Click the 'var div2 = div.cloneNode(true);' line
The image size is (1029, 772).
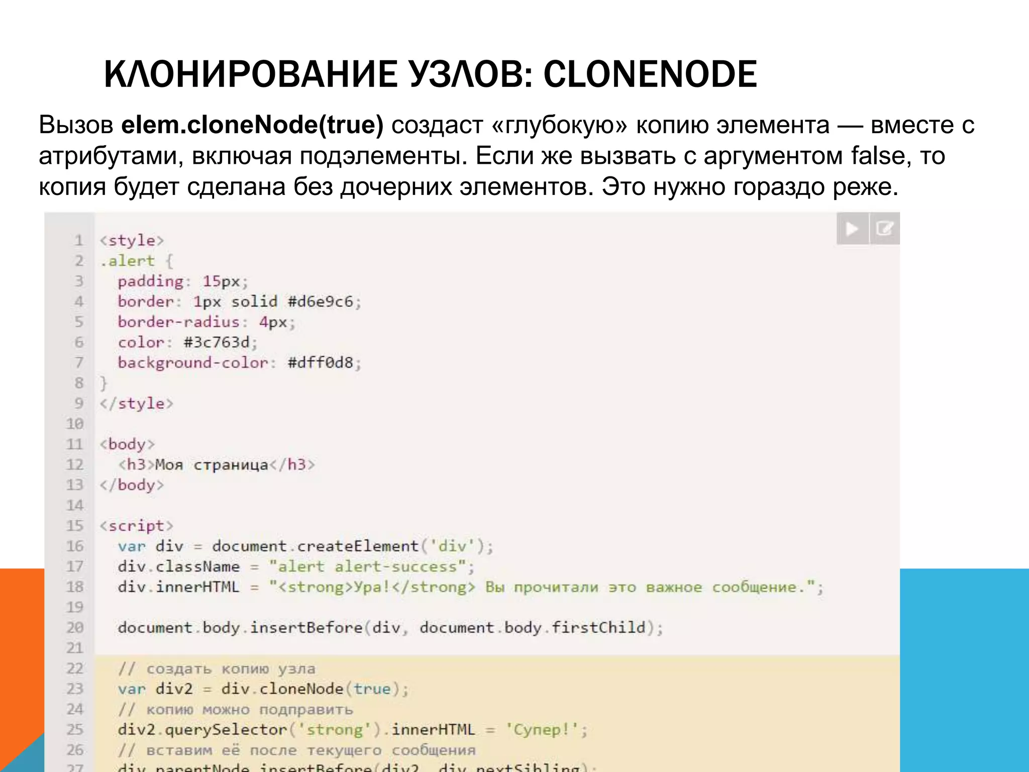click(263, 689)
